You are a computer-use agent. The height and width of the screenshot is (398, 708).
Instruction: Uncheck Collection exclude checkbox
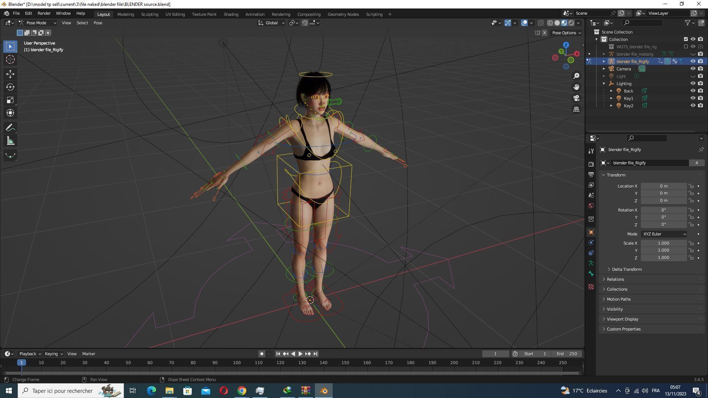[x=686, y=39]
